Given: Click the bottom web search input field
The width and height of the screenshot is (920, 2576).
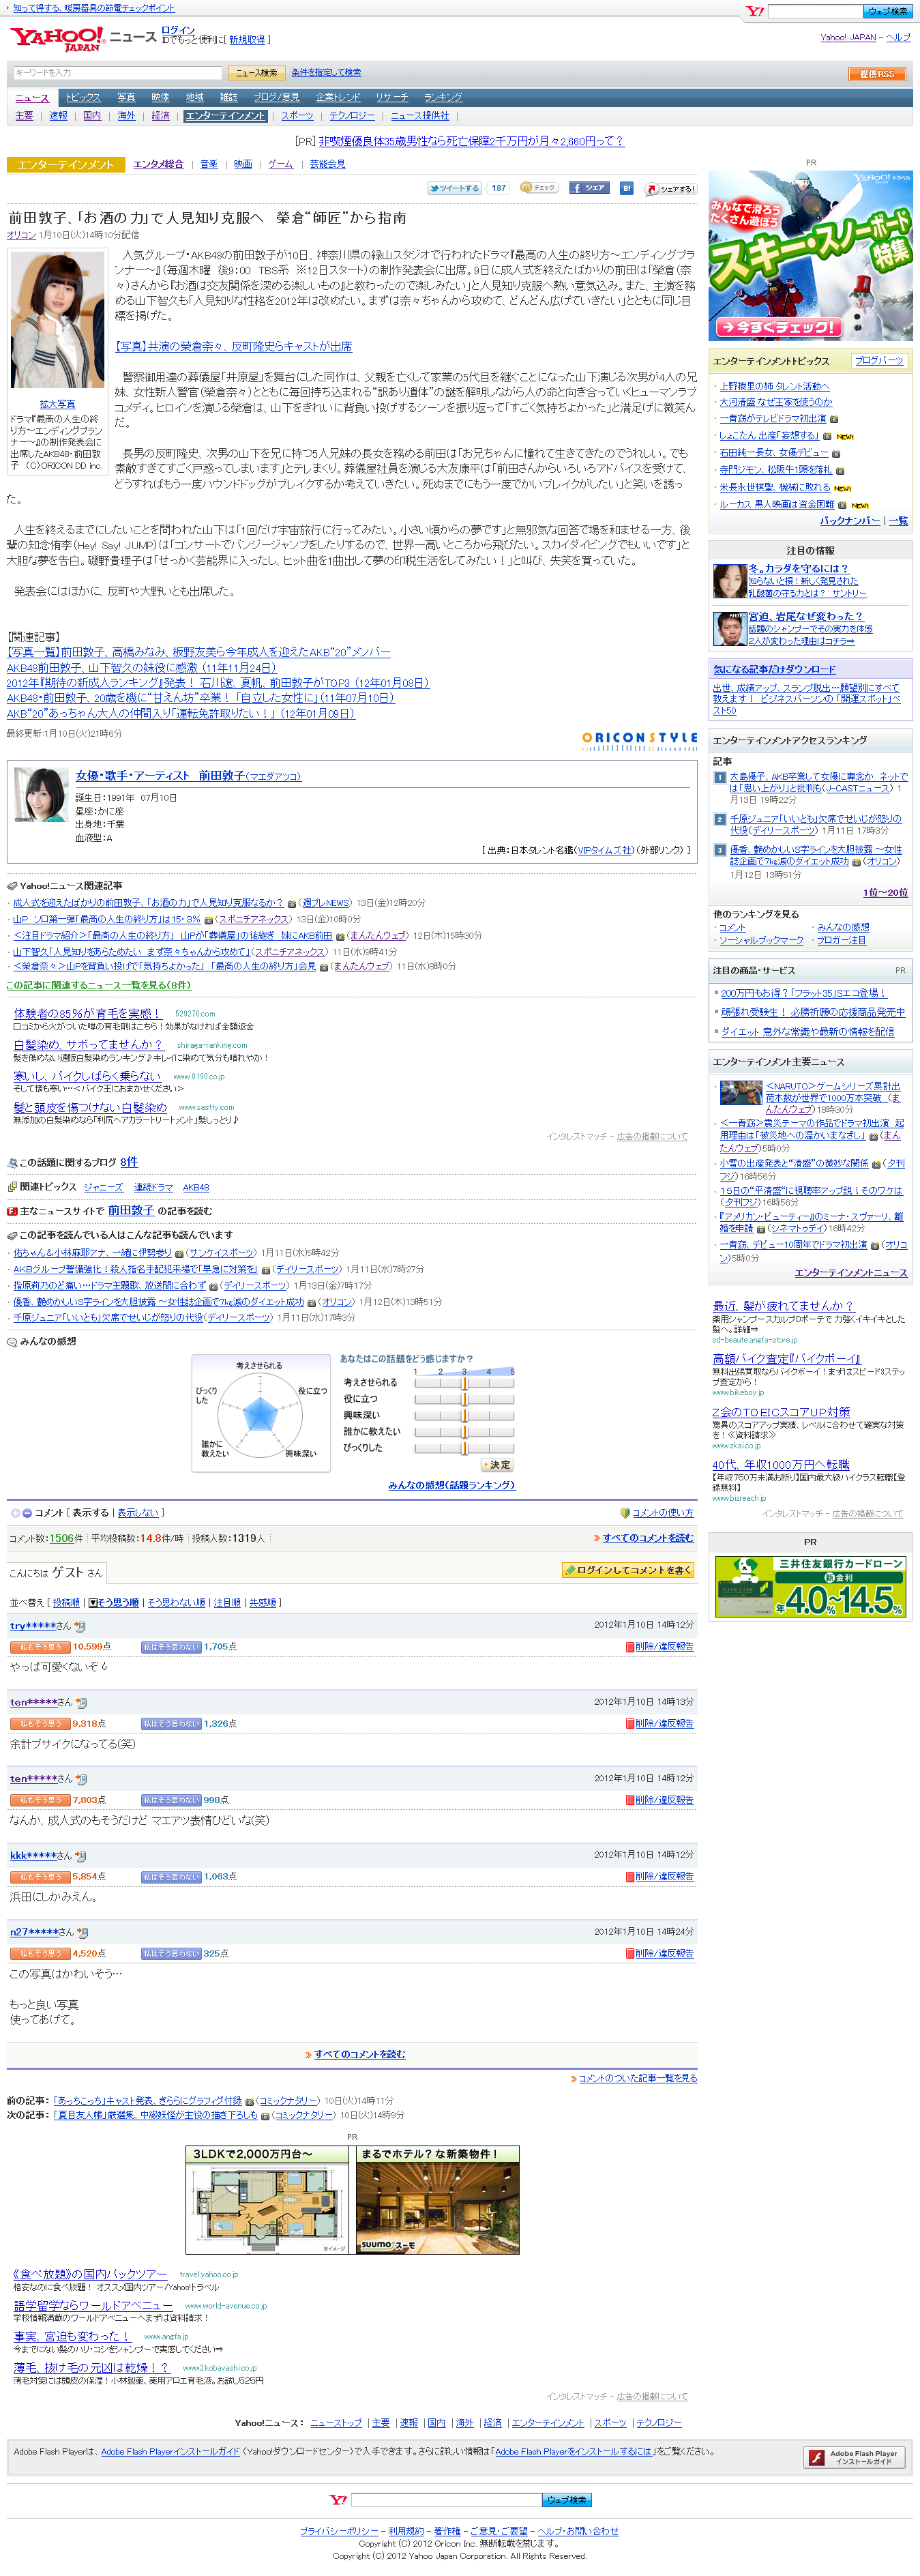Looking at the screenshot, I should (x=446, y=2500).
